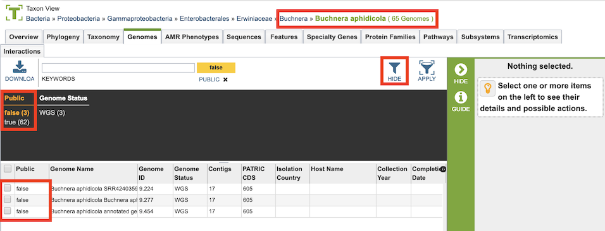605x231 pixels.
Task: Open the Features tab
Action: click(284, 37)
